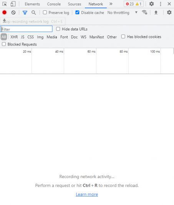Click the import HAR file upload arrow
Image resolution: width=174 pixels, height=205 pixels.
pyautogui.click(x=156, y=13)
